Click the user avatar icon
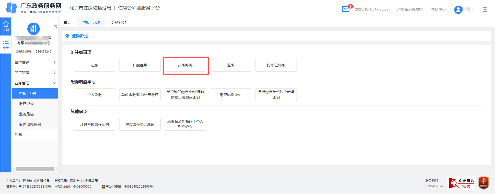This screenshot has height=194, width=495. click(458, 10)
